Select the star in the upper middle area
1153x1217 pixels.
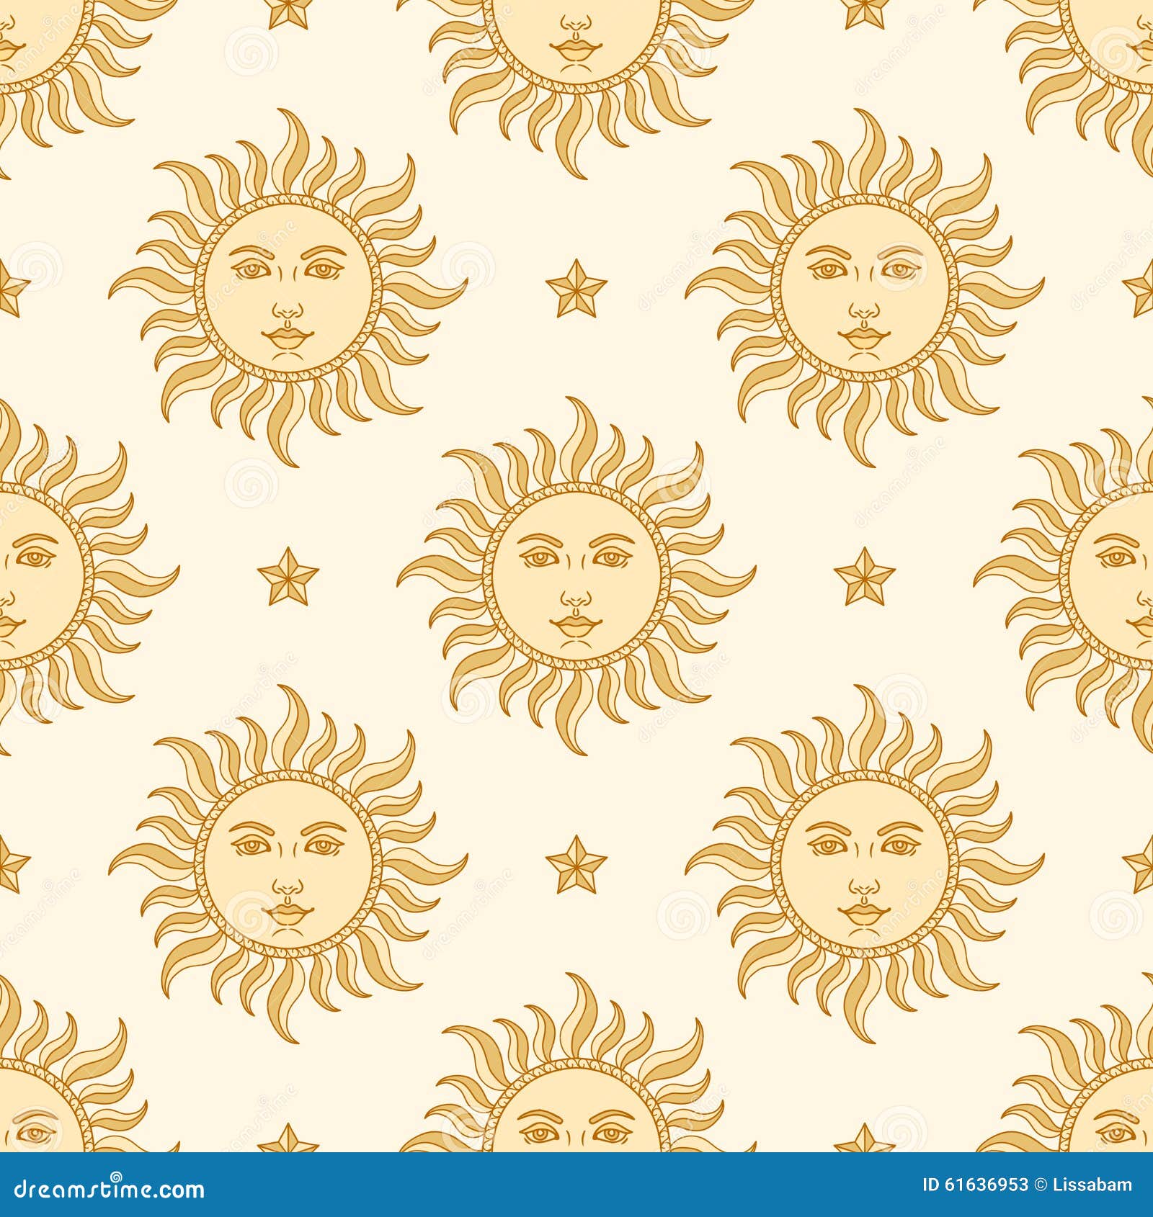click(x=576, y=292)
